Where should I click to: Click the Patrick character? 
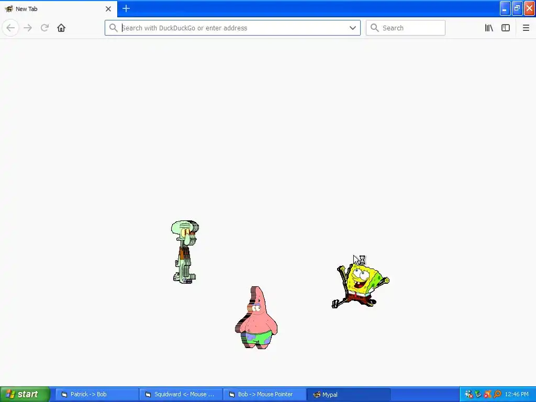pos(256,318)
